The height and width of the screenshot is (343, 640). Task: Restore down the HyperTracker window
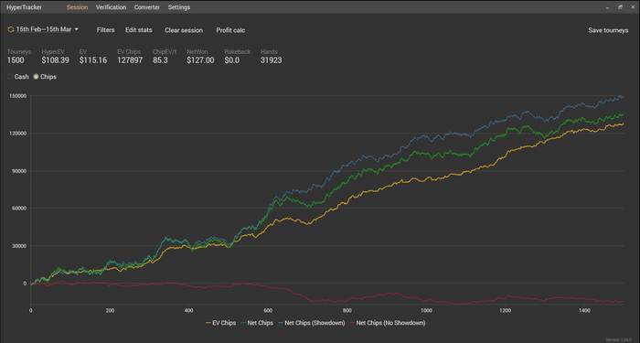[620, 7]
